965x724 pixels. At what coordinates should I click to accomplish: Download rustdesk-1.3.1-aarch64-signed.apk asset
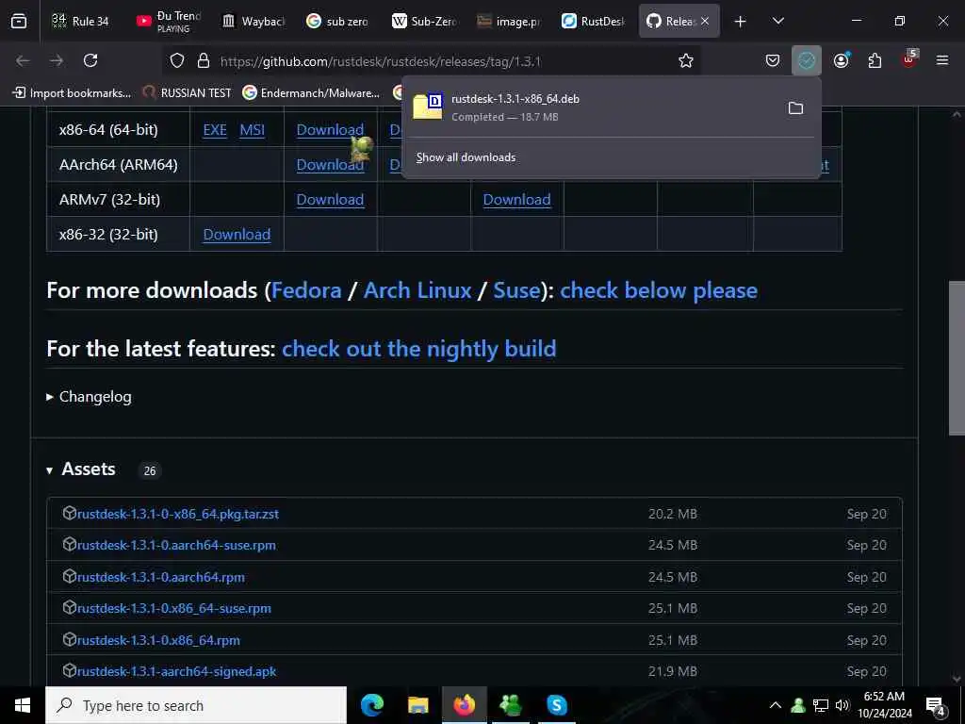coord(176,672)
